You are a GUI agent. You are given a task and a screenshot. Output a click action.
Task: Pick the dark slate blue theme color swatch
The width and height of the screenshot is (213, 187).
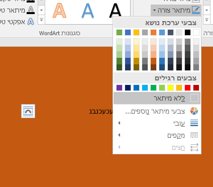170,32
